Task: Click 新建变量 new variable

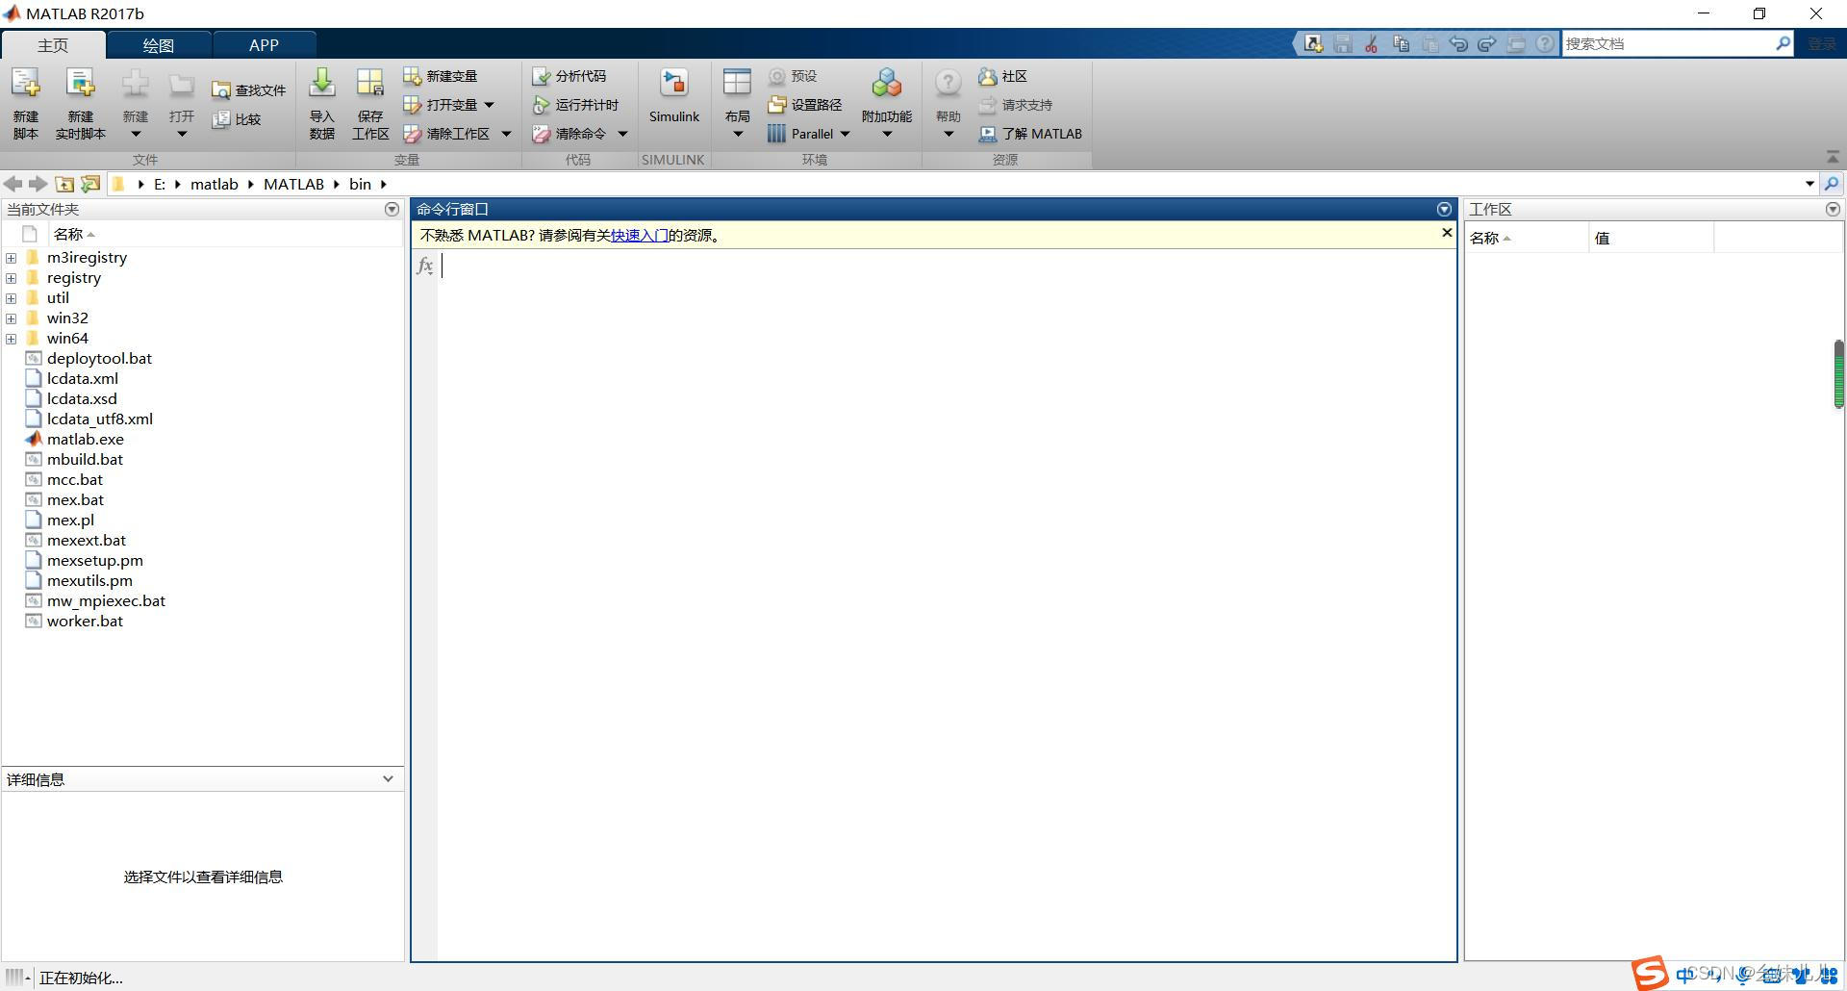Action: tap(441, 76)
